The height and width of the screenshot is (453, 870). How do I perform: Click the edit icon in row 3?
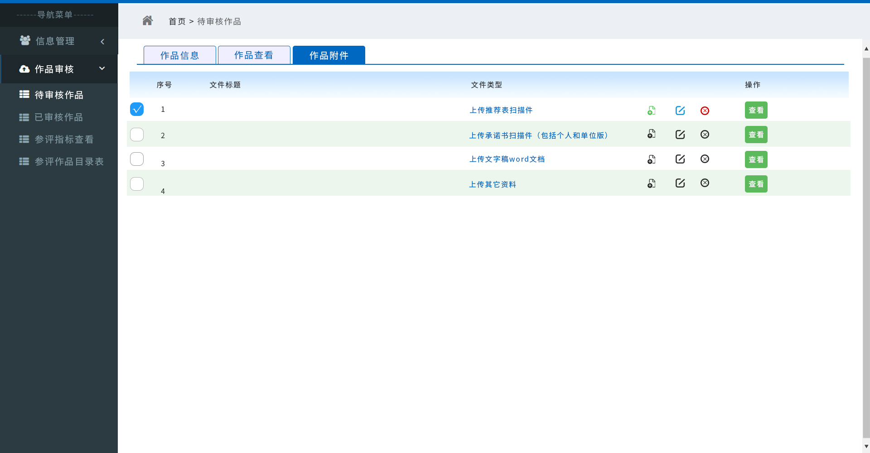(x=680, y=159)
